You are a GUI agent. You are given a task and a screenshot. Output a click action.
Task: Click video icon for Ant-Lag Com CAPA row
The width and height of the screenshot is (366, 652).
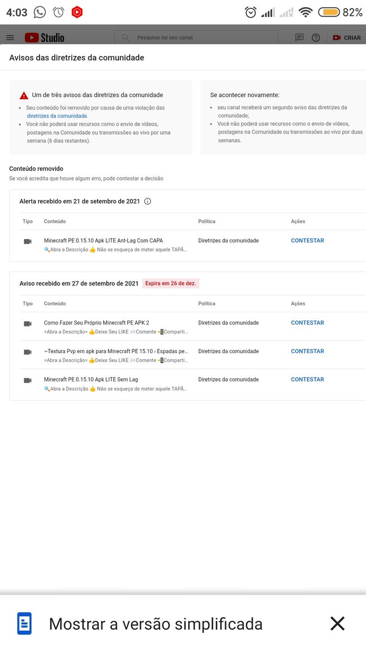click(x=28, y=241)
